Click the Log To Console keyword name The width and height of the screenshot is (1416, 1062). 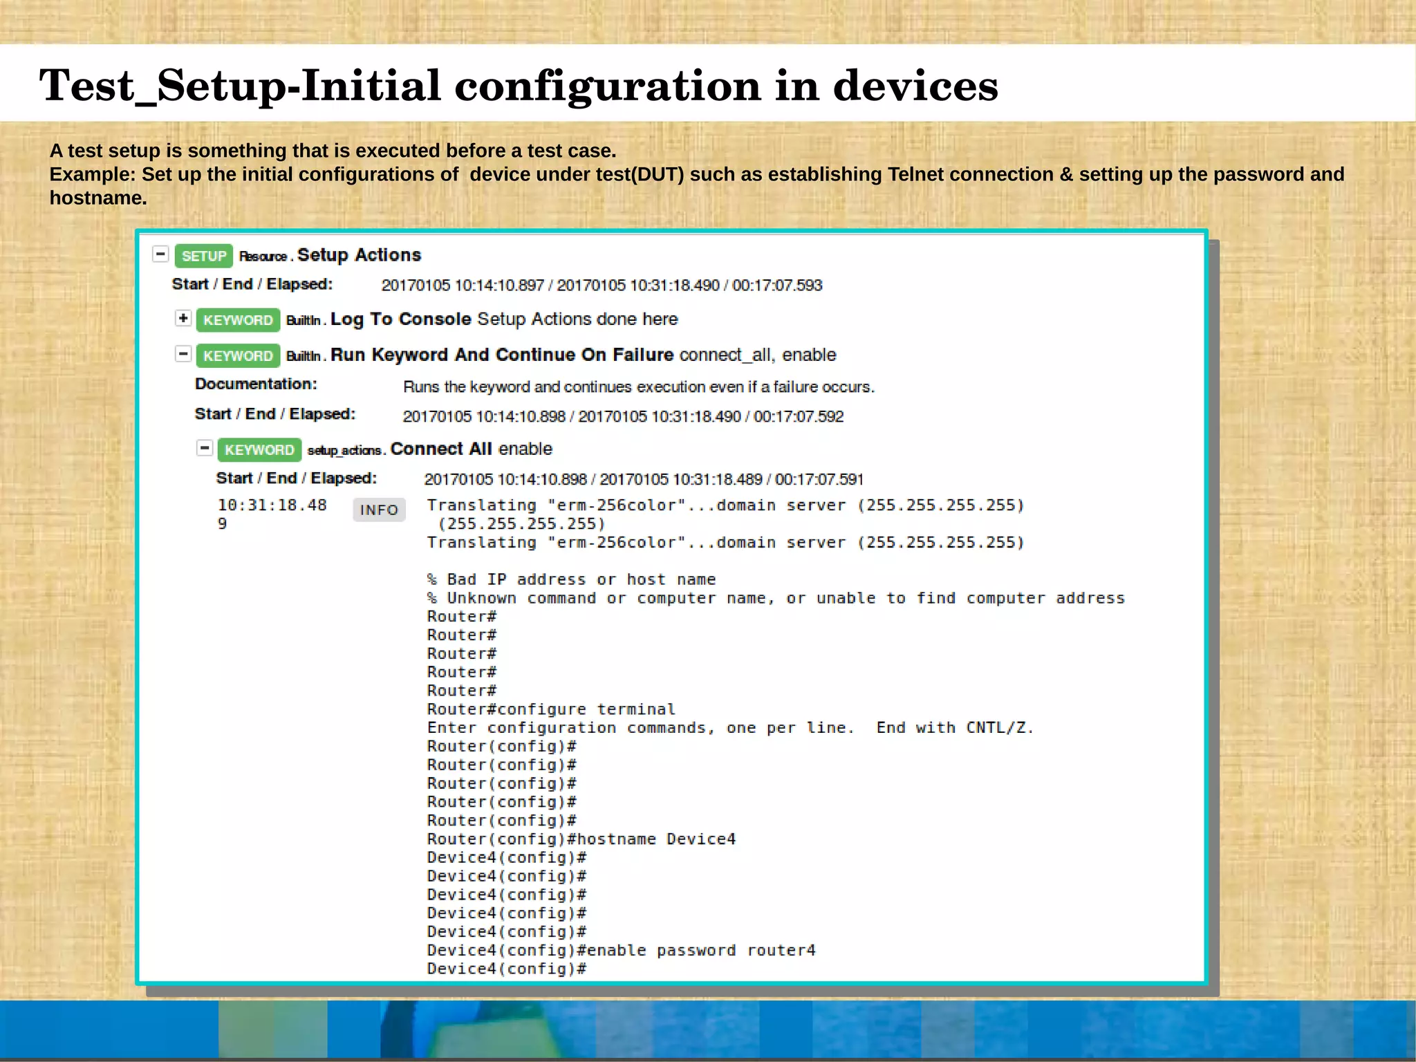400,319
